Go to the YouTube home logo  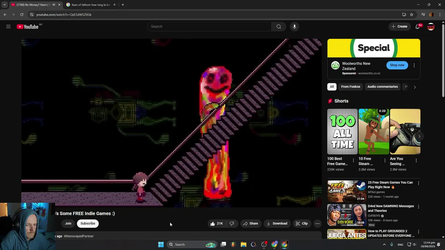click(x=27, y=27)
